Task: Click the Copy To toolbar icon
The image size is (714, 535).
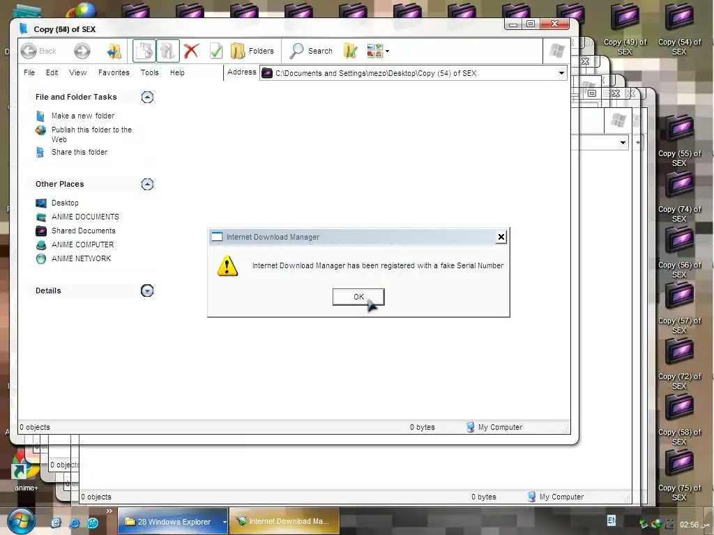Action: pos(167,51)
